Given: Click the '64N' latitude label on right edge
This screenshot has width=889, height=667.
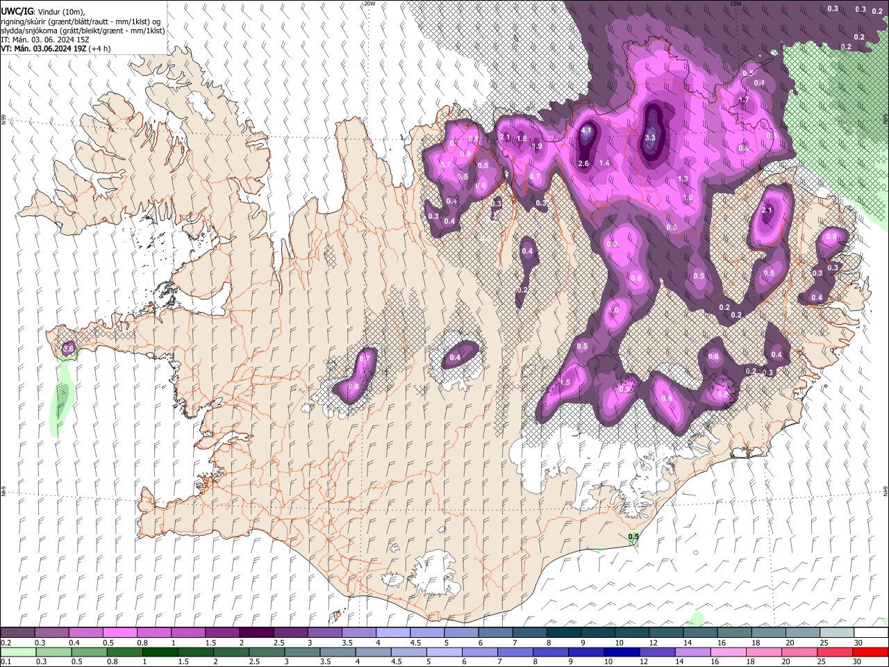Looking at the screenshot, I should (x=886, y=491).
